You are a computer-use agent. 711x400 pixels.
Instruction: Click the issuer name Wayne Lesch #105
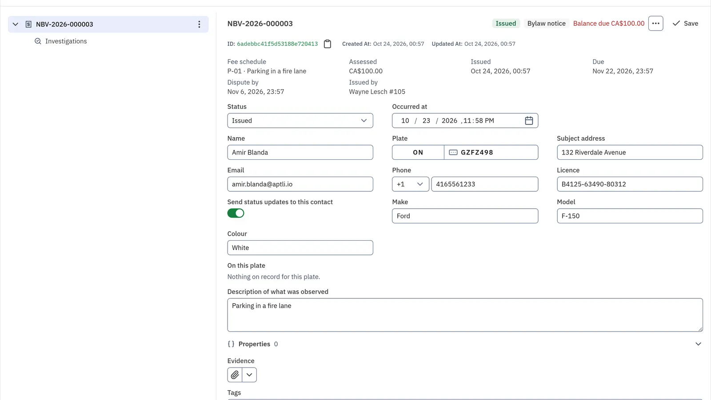pos(377,92)
